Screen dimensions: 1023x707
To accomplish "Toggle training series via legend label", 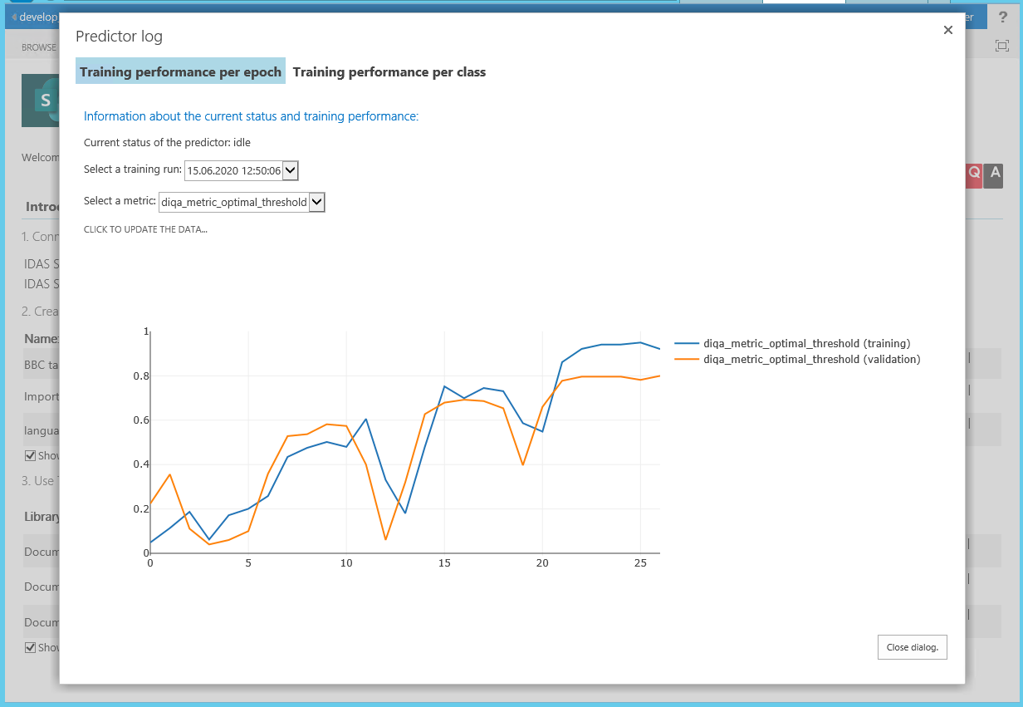I will click(x=806, y=343).
